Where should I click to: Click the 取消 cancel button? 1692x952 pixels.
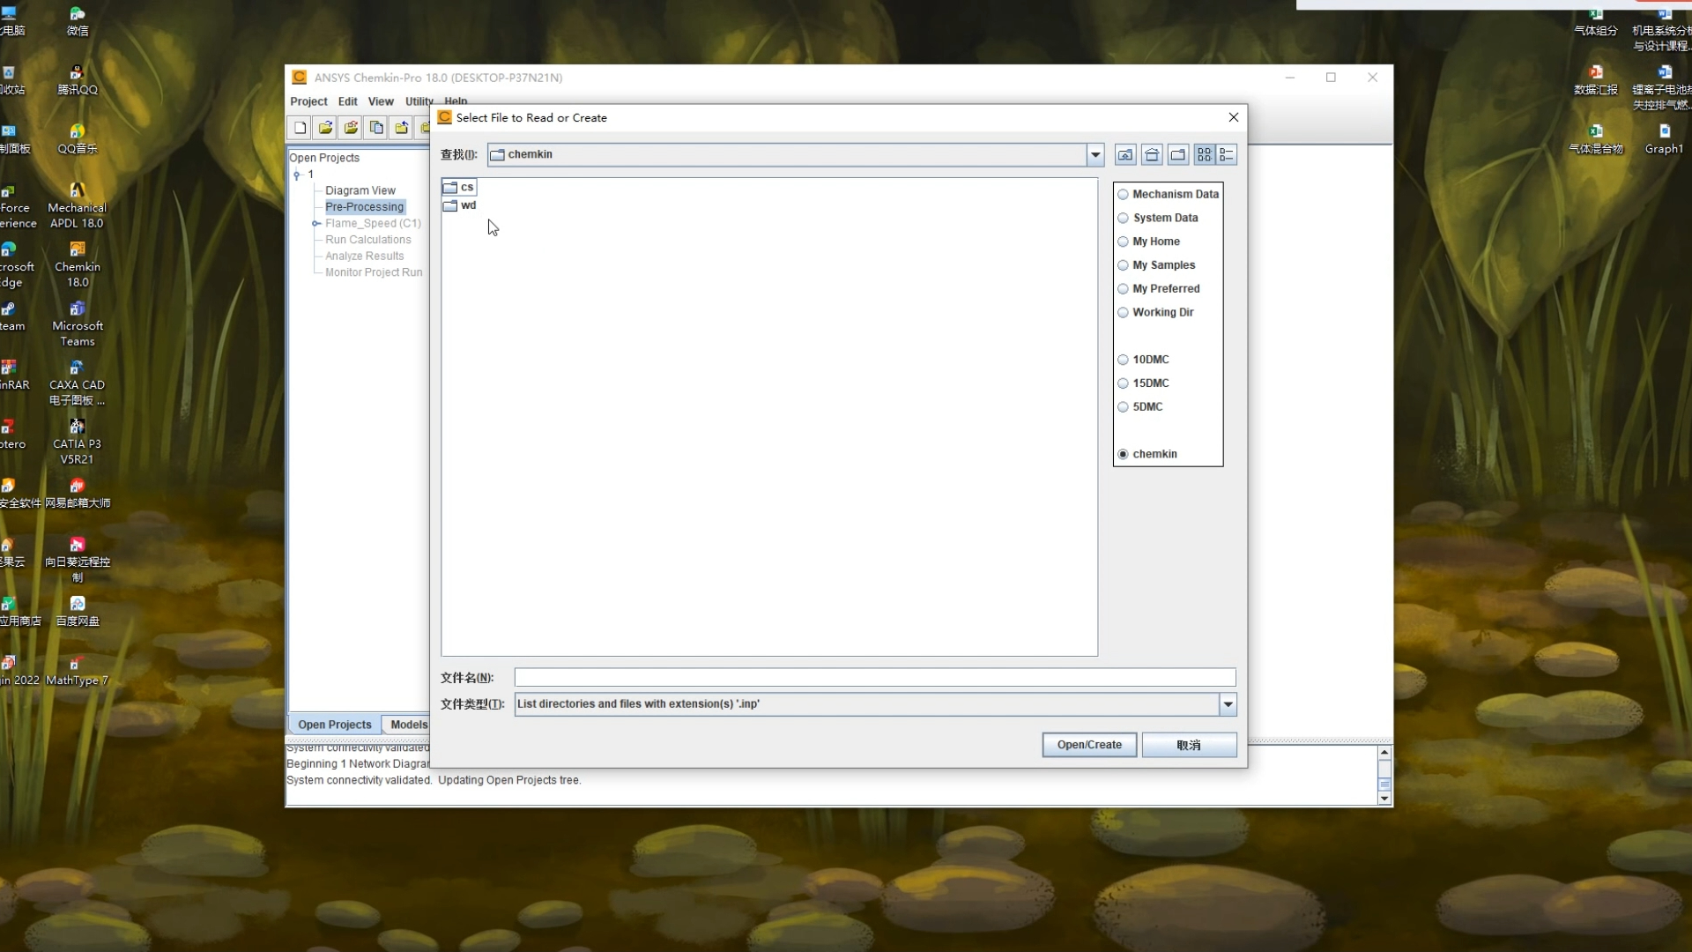pos(1189,745)
